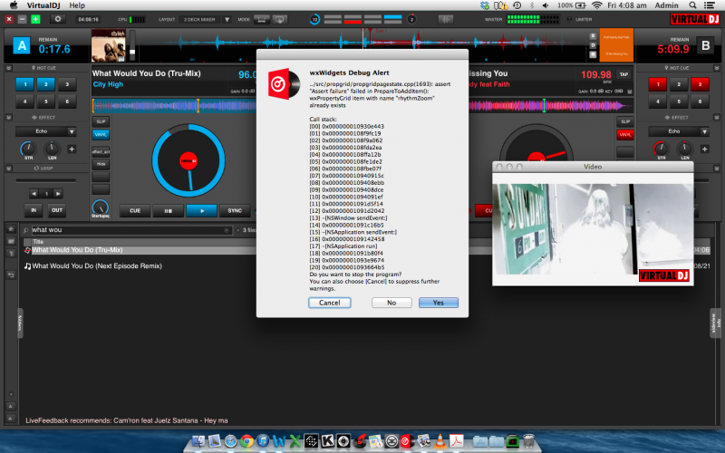Toggle VINYL mode on deck A
Screen dimensions: 725x453
tap(101, 134)
